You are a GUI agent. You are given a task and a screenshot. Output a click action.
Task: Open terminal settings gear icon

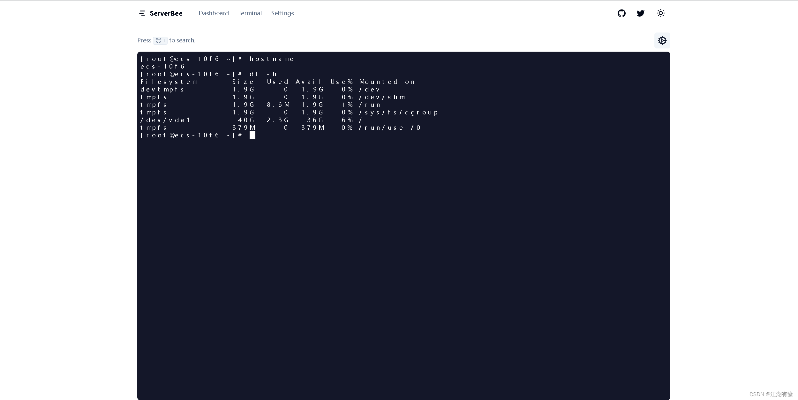click(662, 40)
